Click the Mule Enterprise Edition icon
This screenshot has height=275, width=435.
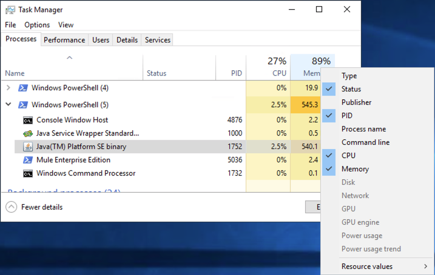pos(28,160)
